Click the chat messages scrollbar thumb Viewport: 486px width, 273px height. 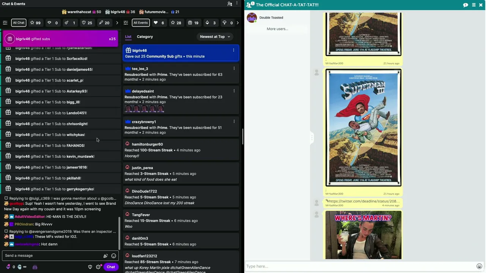click(120, 233)
